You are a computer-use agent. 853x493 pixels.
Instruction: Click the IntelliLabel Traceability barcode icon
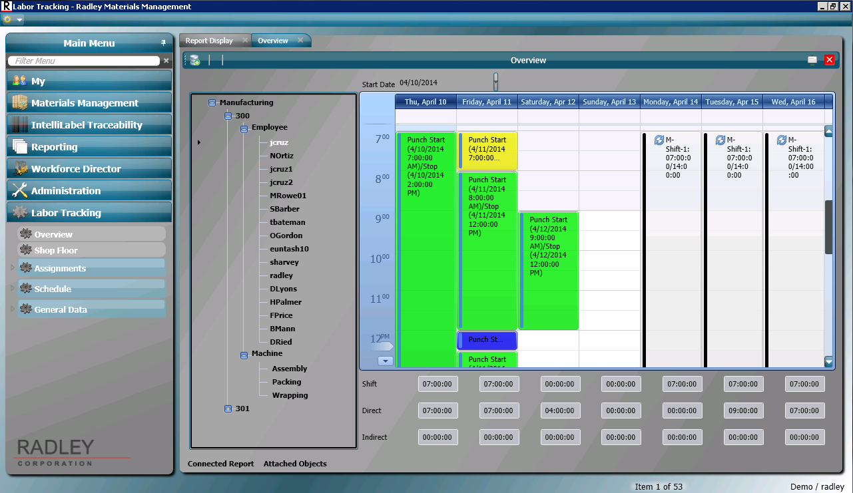(x=20, y=125)
